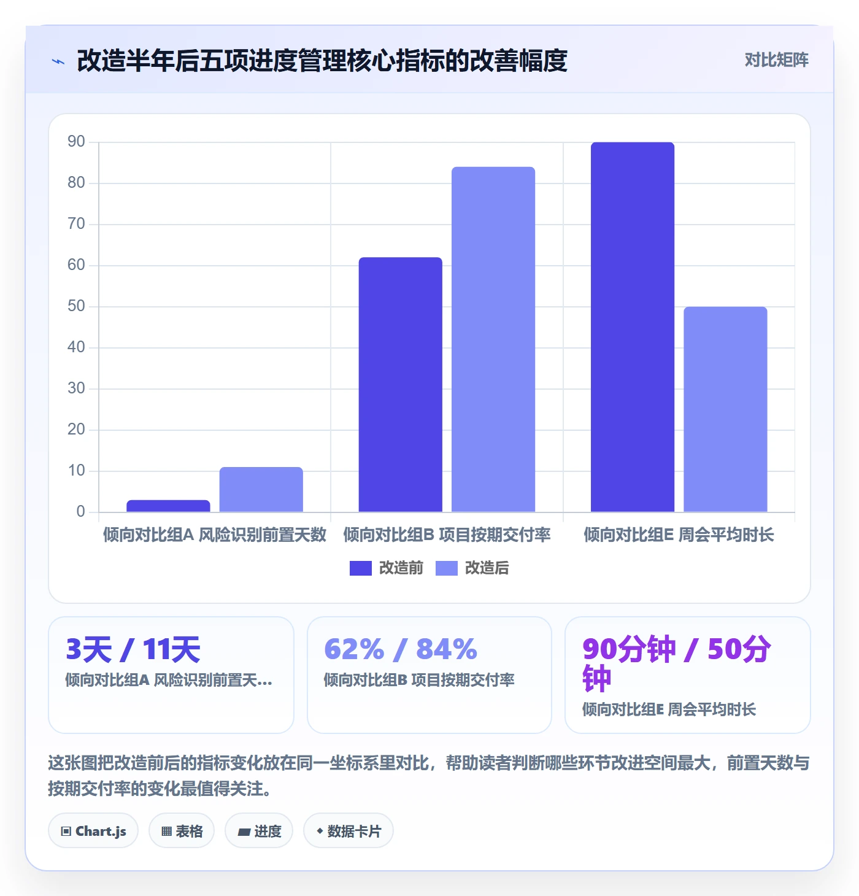Click the description paragraph starting with 这张图把改造前后

[x=429, y=776]
